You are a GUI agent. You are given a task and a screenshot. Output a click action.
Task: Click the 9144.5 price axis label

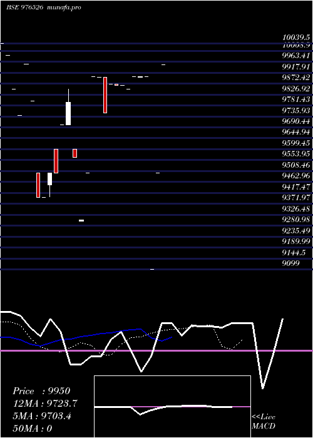(294, 253)
